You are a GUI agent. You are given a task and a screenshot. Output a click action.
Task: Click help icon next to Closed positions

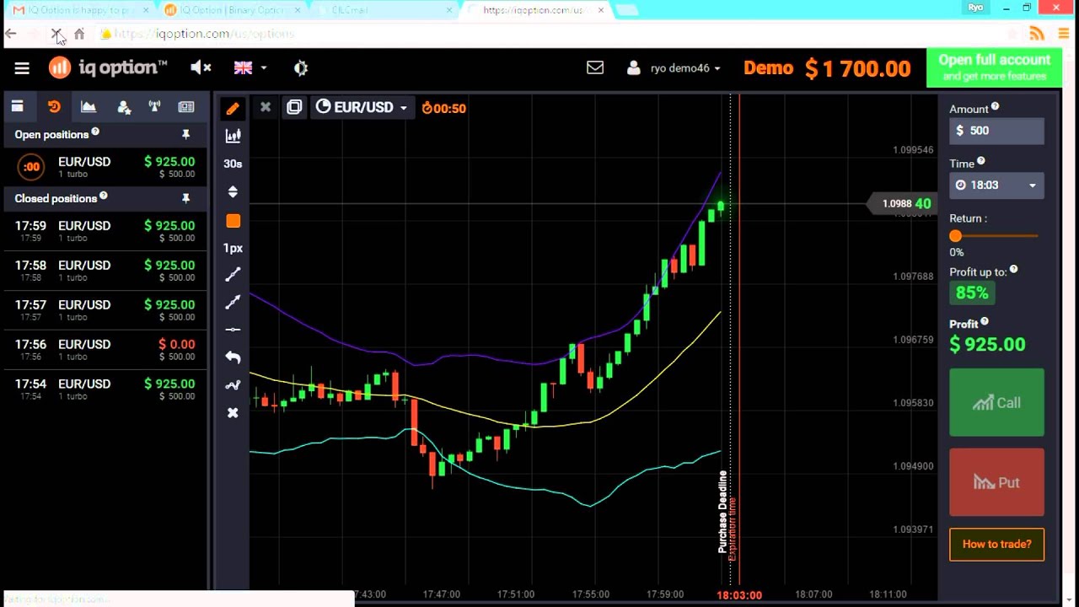tap(104, 196)
